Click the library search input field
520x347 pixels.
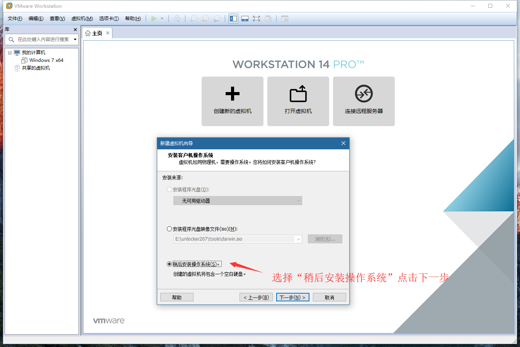(42, 39)
